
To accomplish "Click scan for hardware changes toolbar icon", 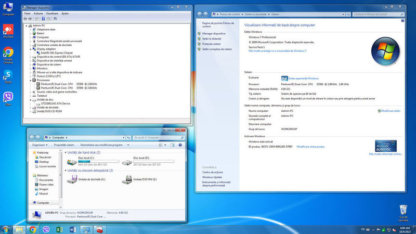I will click(55, 19).
